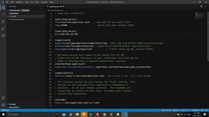Open the Go menu
This screenshot has height=117, width=209.
[32, 2]
